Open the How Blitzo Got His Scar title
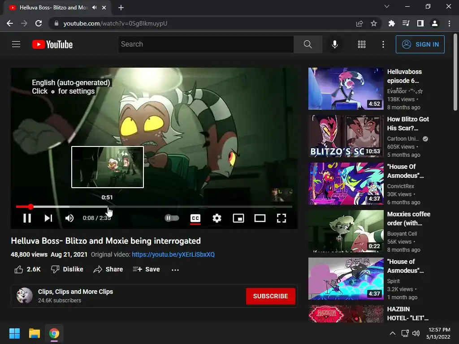459x344 pixels. coord(408,124)
